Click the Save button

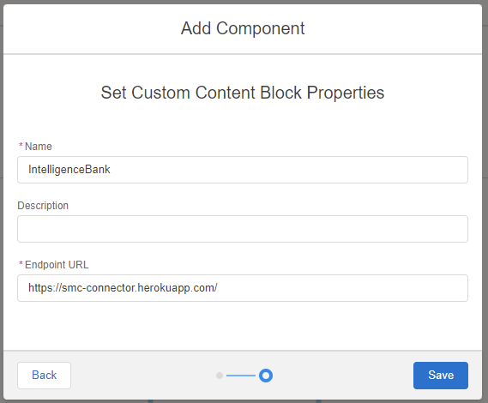[440, 376]
